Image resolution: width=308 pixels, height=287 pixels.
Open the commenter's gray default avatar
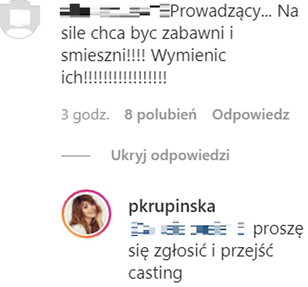20,18
